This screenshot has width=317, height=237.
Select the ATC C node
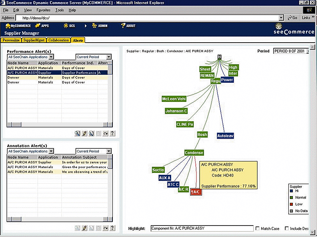click(x=173, y=185)
